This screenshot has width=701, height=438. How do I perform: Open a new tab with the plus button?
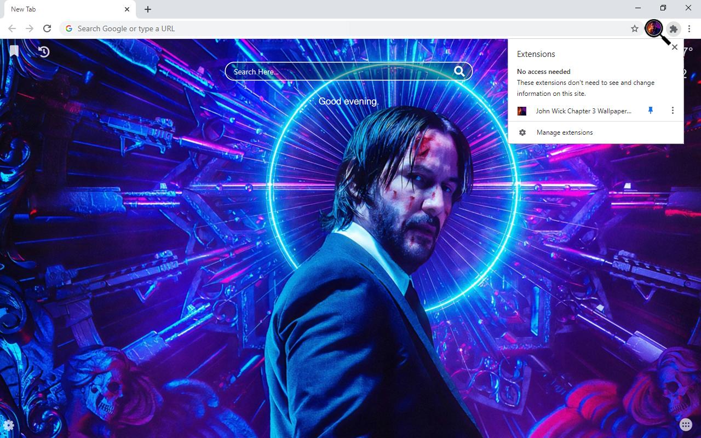click(x=148, y=9)
